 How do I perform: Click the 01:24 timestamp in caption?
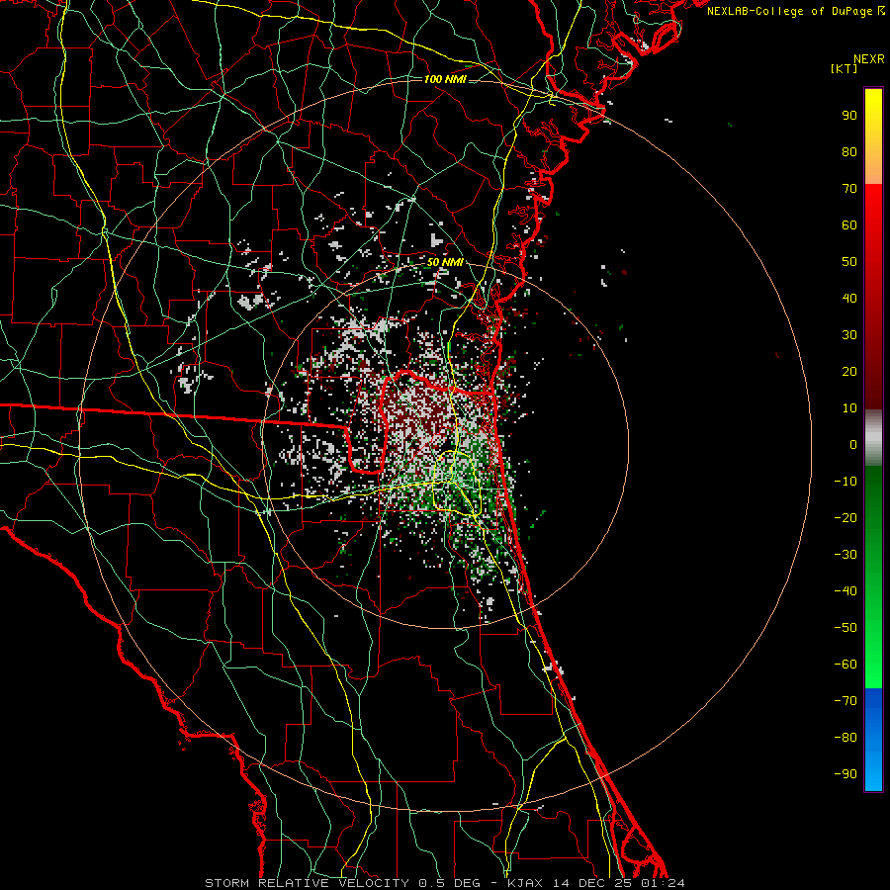663,883
